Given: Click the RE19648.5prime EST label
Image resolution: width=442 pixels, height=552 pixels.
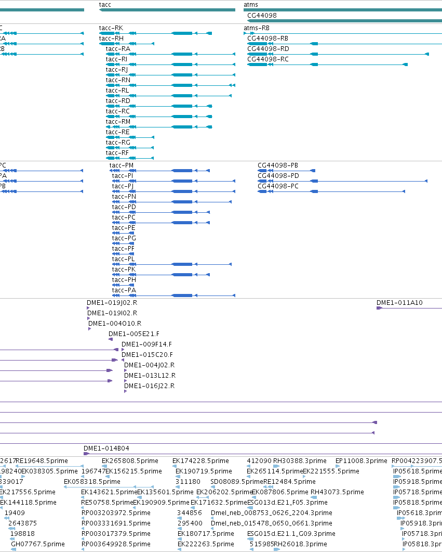Looking at the screenshot, I should coord(42,460).
